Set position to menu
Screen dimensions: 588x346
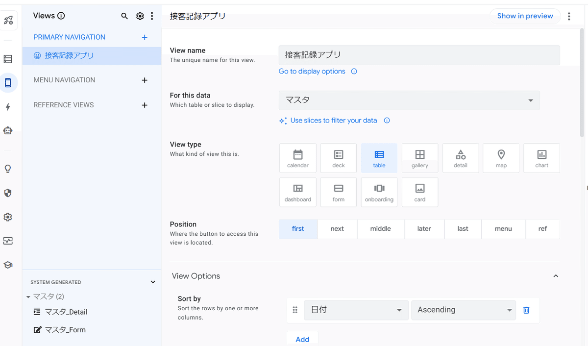tap(503, 229)
